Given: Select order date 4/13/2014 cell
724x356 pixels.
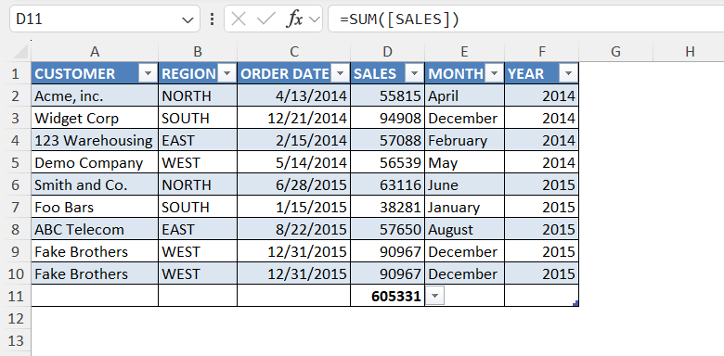Looking at the screenshot, I should [x=294, y=95].
